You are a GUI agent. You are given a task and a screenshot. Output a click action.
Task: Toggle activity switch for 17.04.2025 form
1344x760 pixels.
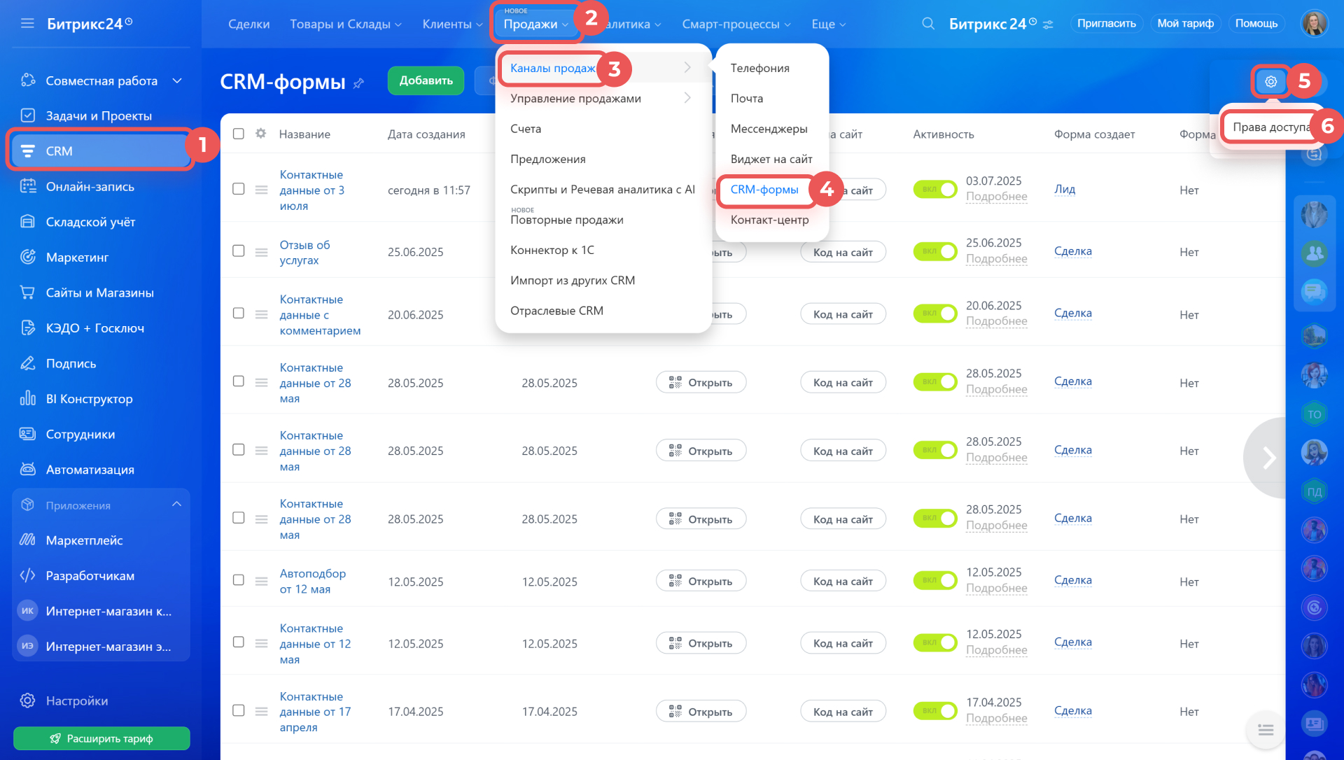(x=934, y=711)
